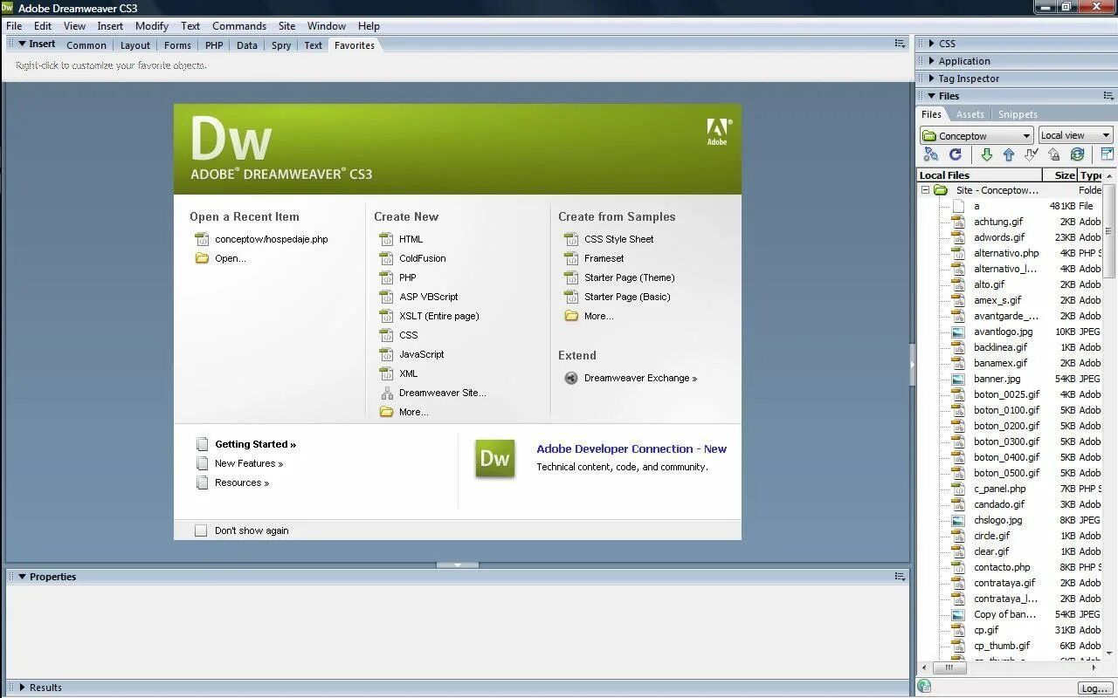Expand the Results panel
The height and width of the screenshot is (698, 1118).
(x=22, y=688)
